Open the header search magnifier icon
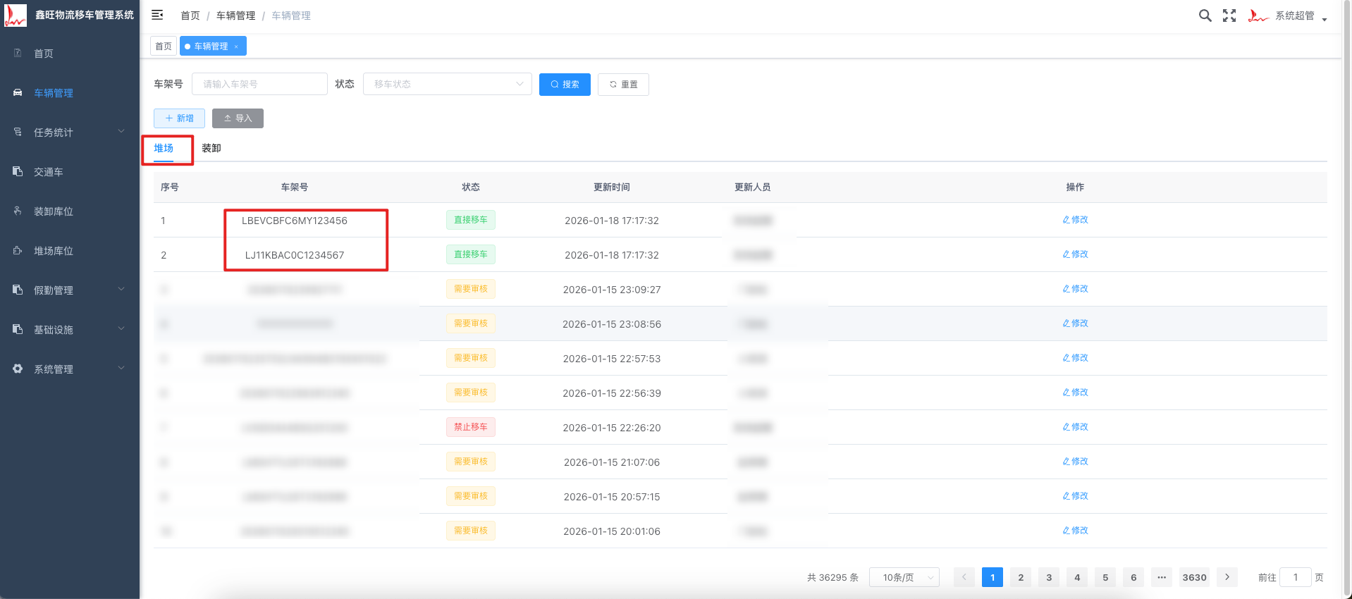 click(1205, 16)
